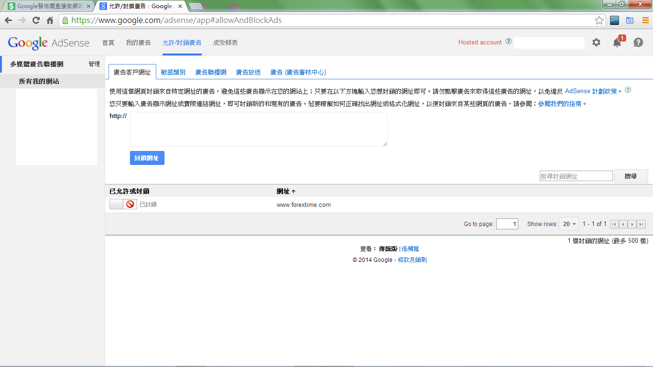Open the 條款及細則 link
Viewport: 653px width, 367px height.
[413, 260]
